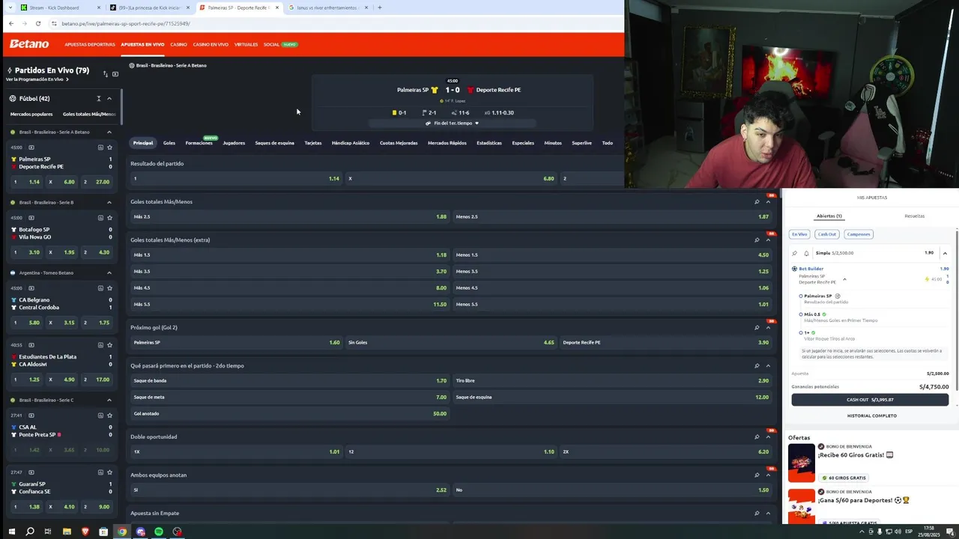
Task: Pin the Próximo gol market
Action: pyautogui.click(x=757, y=327)
